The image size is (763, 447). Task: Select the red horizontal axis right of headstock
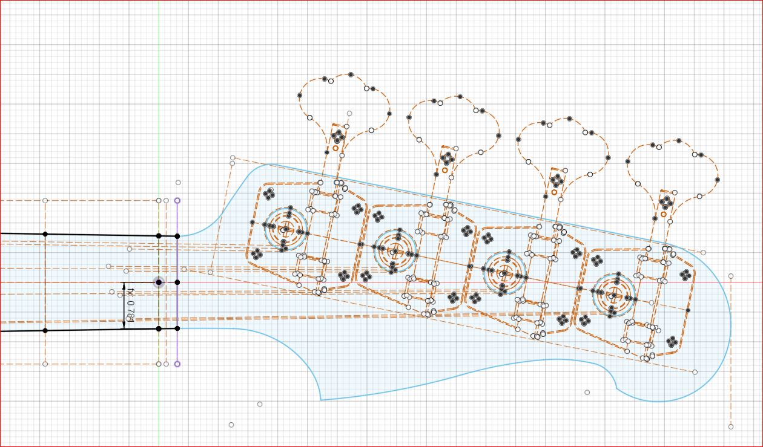click(748, 282)
